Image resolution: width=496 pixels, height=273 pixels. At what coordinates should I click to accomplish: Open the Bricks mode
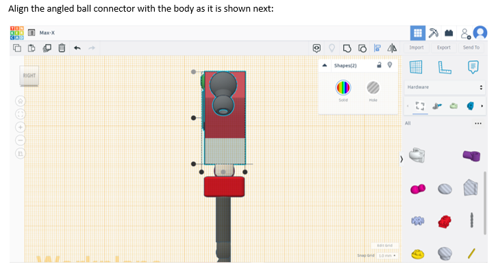[449, 33]
